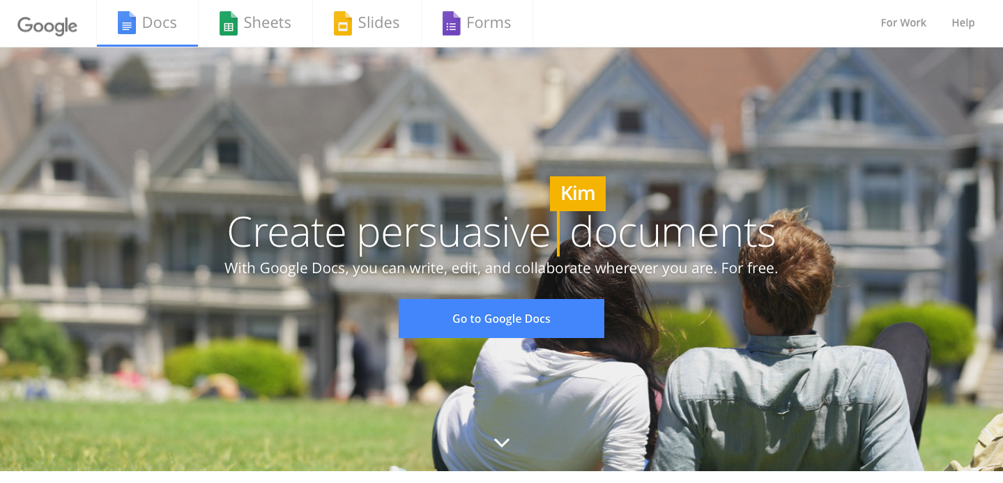Open the Help link
Image resolution: width=1003 pixels, height=483 pixels.
coord(963,23)
